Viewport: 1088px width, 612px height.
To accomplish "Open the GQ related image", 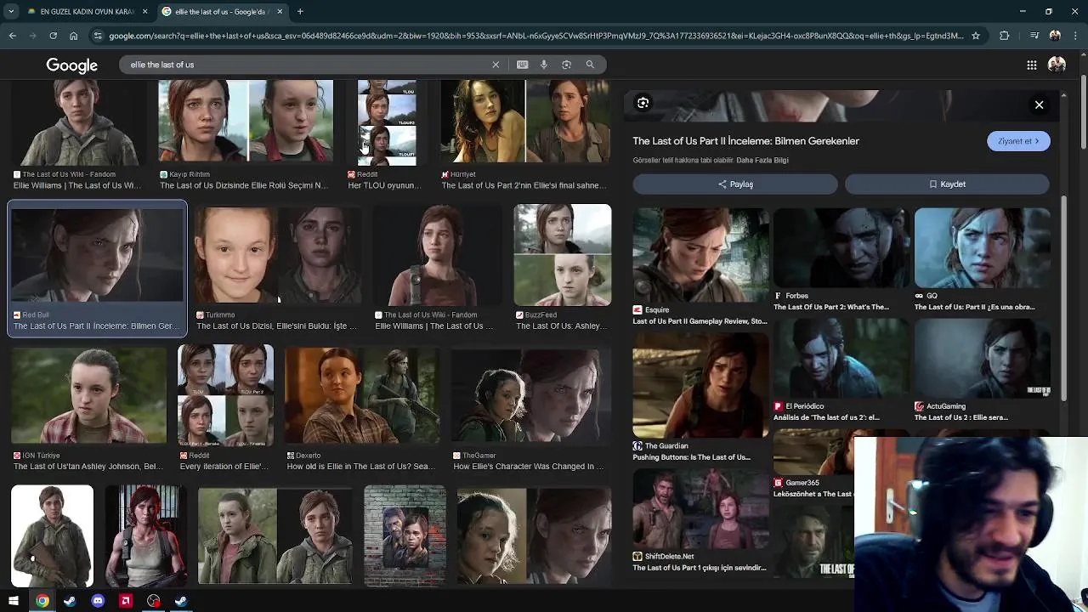I will (982, 248).
